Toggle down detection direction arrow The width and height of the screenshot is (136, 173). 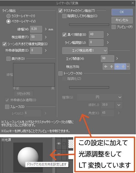(x=123, y=66)
